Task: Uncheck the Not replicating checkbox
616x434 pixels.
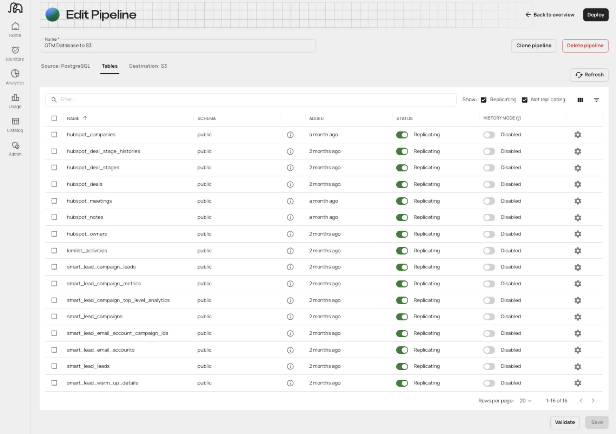Action: click(x=525, y=100)
